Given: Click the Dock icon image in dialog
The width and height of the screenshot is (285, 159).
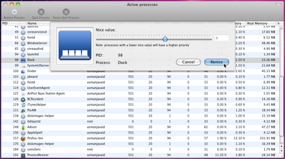Looking at the screenshot, I should coord(75,45).
